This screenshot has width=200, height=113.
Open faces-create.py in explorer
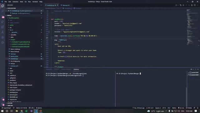(x=15, y=49)
